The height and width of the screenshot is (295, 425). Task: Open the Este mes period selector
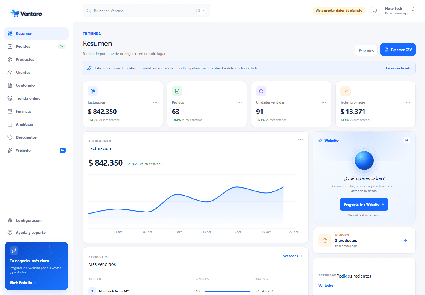tap(366, 50)
